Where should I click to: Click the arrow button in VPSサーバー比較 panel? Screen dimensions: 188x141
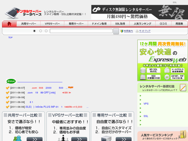[x=79, y=139]
